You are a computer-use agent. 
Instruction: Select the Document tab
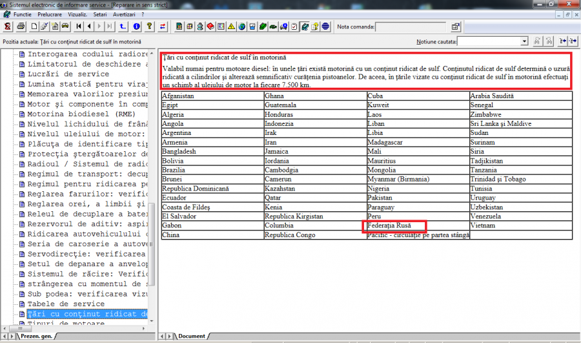tap(192, 337)
